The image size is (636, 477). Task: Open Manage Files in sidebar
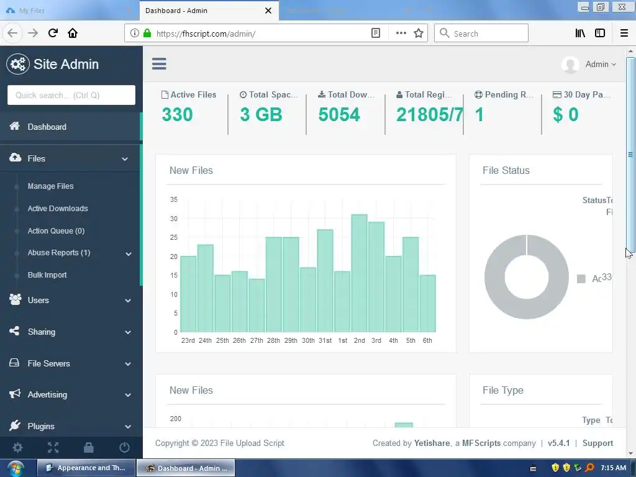[51, 186]
